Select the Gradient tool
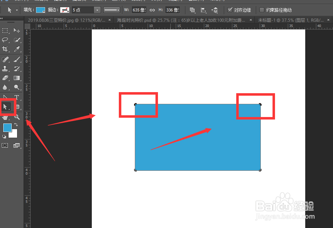The image size is (333, 228). 17,78
